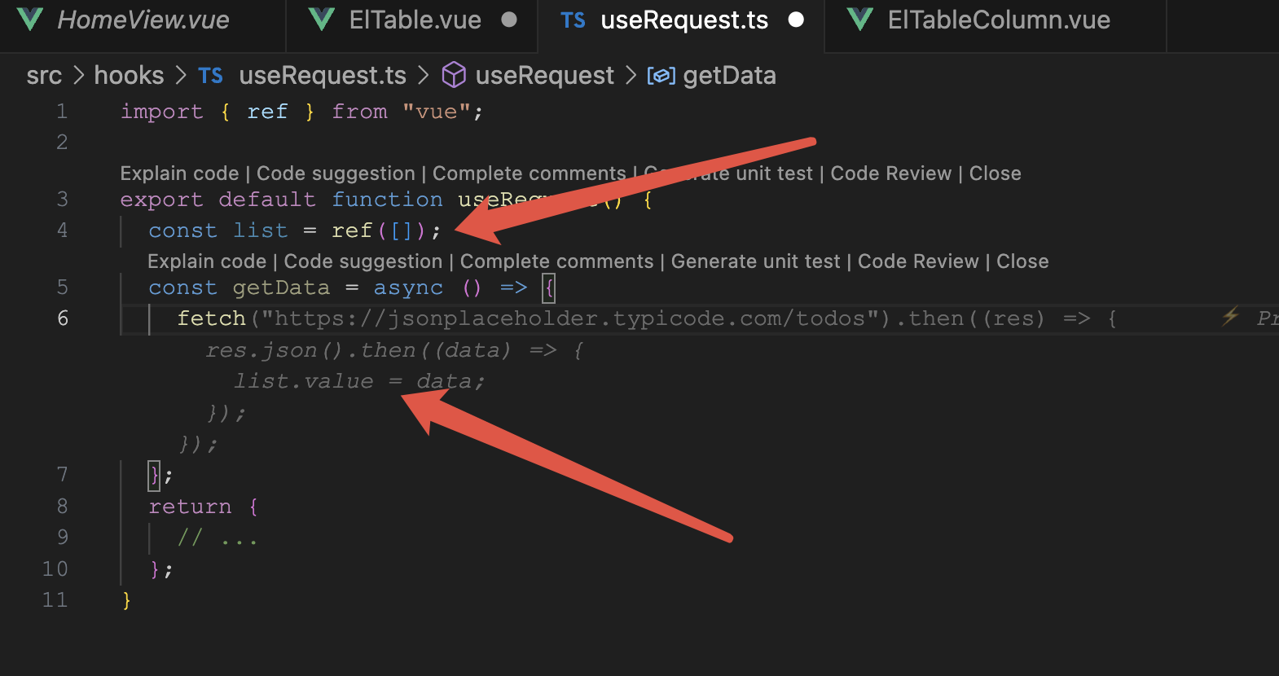This screenshot has height=676, width=1279.
Task: Click Explain code above line 3
Action: 179,173
